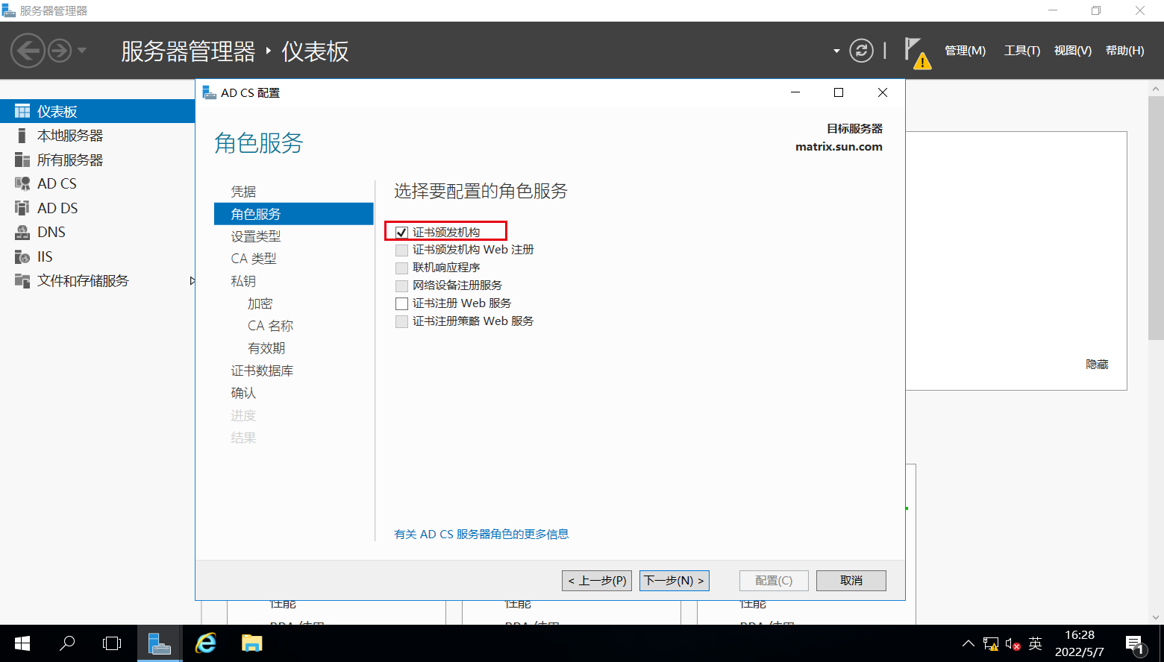The image size is (1164, 662).
Task: Click the 所有服务器 sidebar icon
Action: (22, 160)
